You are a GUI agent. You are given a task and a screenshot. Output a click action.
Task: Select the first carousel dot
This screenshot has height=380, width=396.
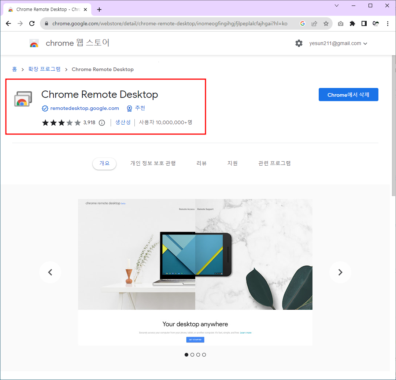(186, 355)
